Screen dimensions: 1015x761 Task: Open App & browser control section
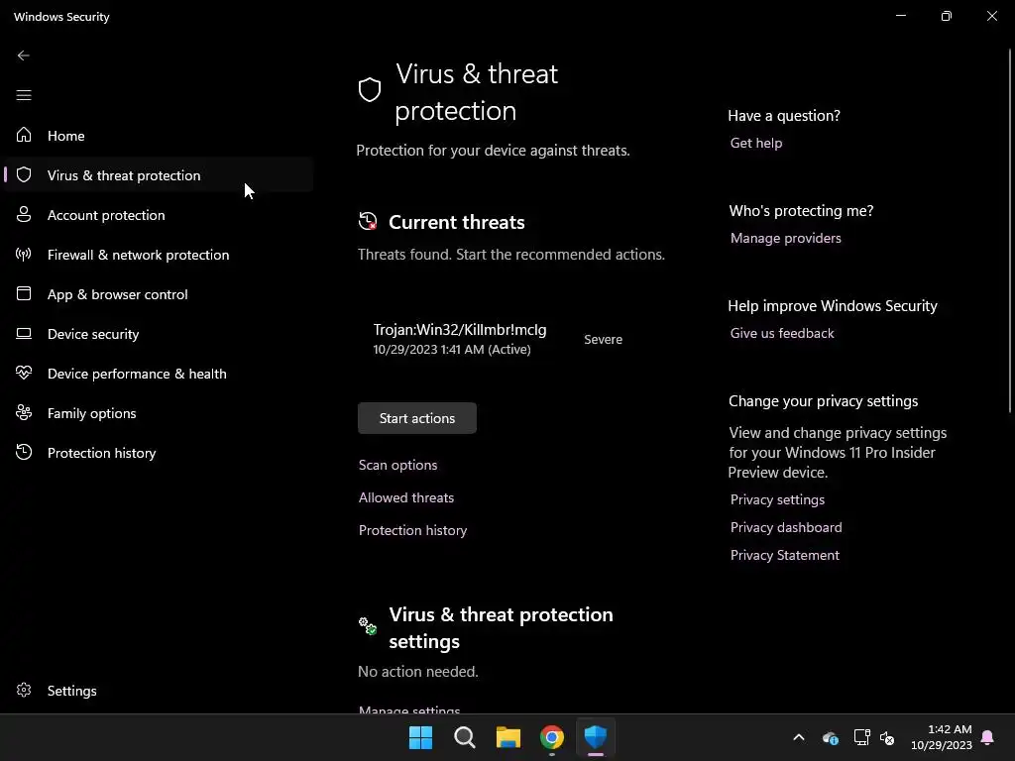click(x=159, y=293)
